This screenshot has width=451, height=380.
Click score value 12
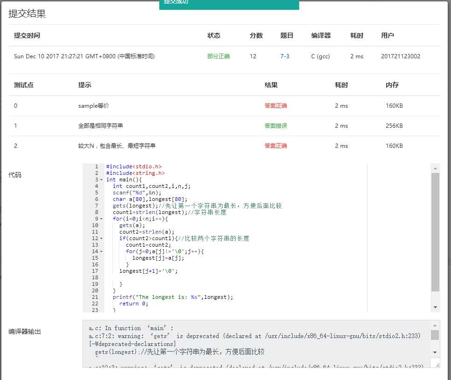pyautogui.click(x=253, y=56)
